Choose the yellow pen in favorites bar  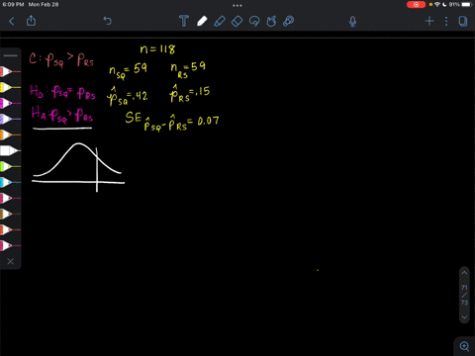(10, 87)
